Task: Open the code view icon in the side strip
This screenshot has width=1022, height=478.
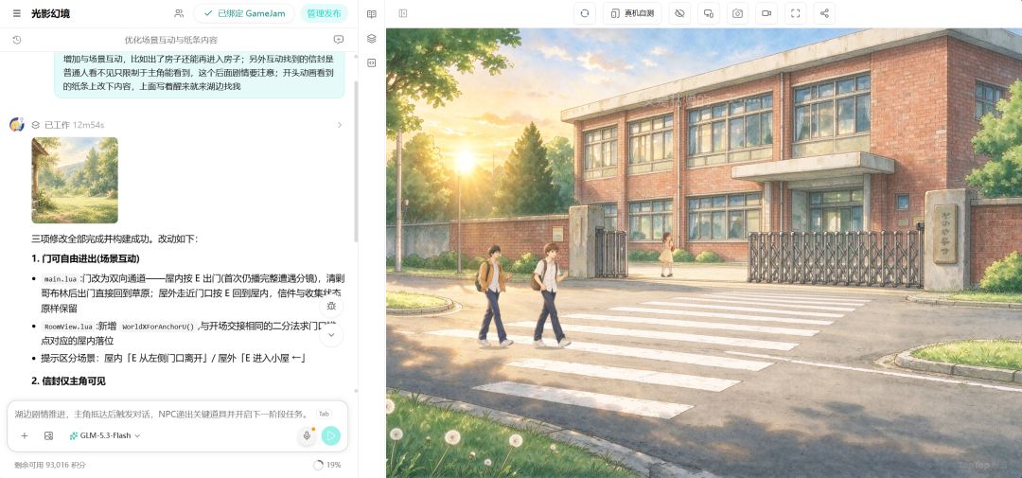Action: [372, 62]
